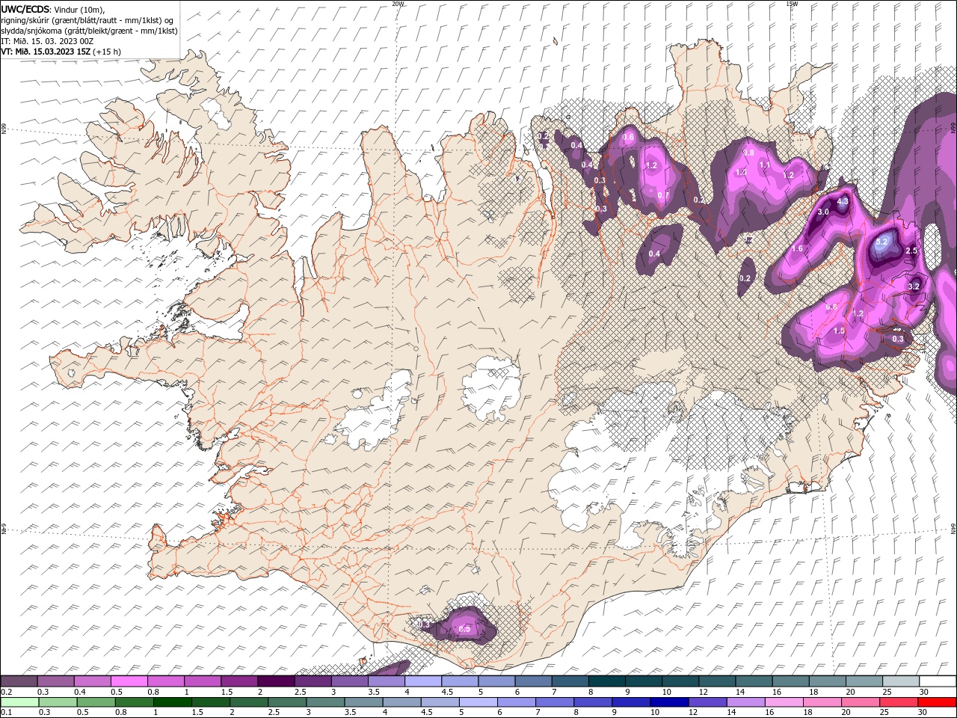
Task: Click the 2.5 value label near the east coast
Action: click(x=911, y=251)
